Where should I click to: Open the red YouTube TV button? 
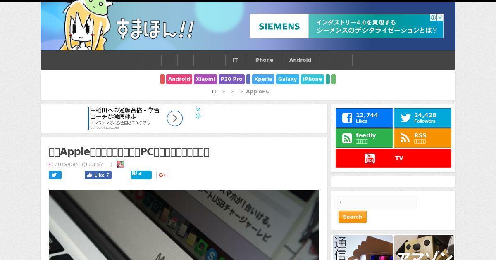(x=393, y=158)
